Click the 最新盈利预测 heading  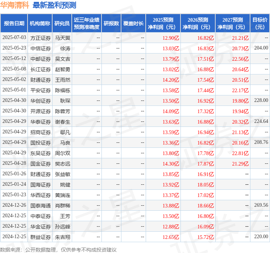coord(54,5)
